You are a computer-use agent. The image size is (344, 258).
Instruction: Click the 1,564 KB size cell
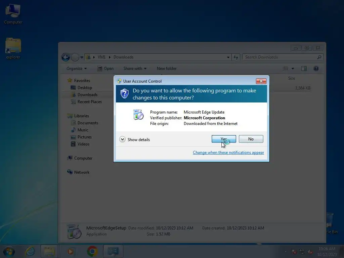tap(303, 88)
